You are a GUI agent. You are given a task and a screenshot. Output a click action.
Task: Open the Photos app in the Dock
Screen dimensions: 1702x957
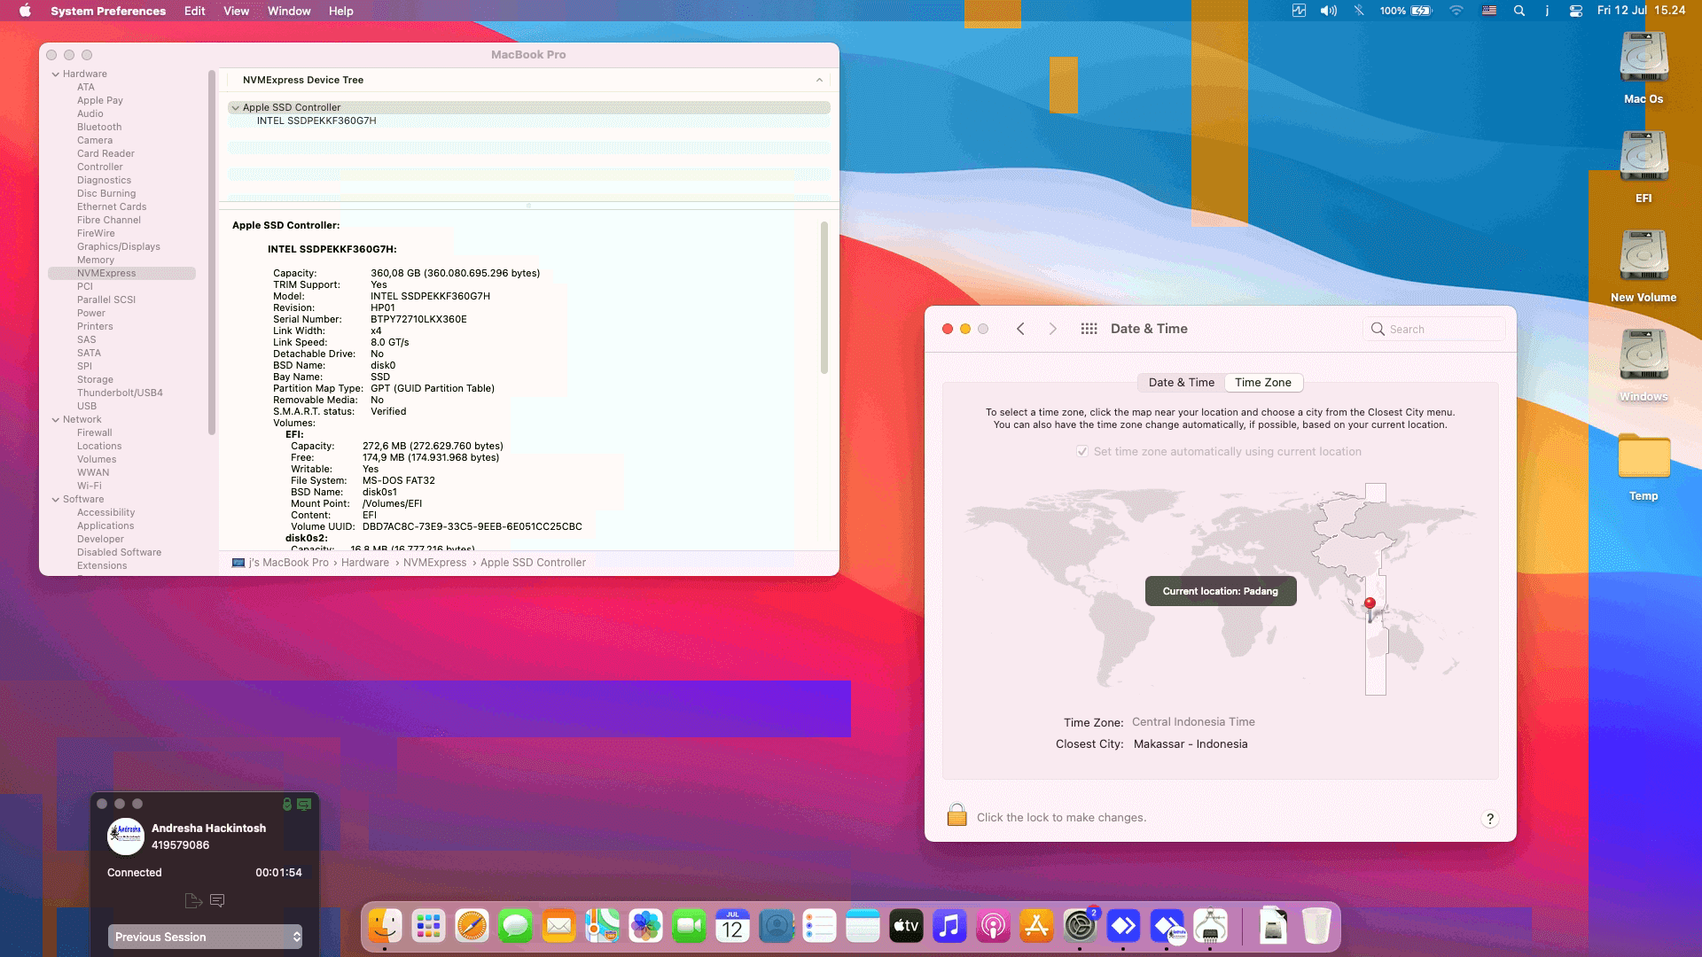pyautogui.click(x=645, y=927)
